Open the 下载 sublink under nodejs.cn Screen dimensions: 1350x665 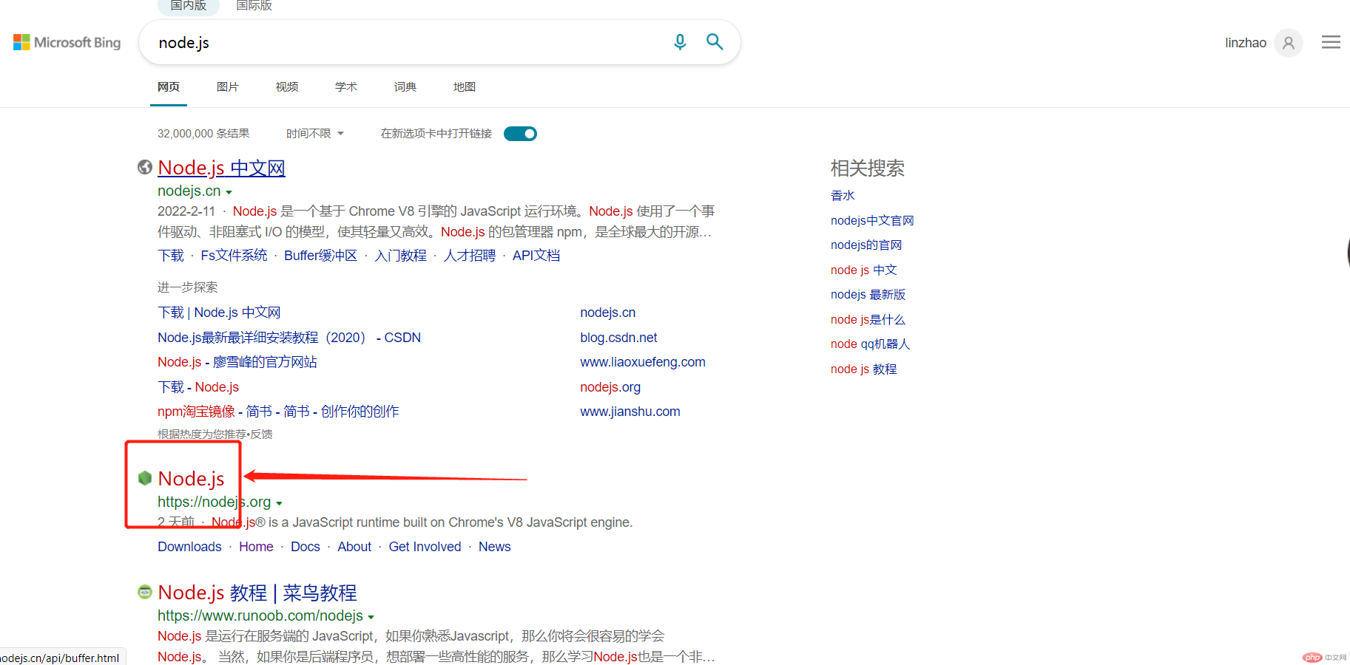click(171, 256)
